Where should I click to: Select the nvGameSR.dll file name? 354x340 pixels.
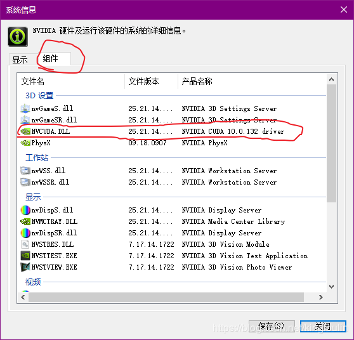pyautogui.click(x=54, y=120)
